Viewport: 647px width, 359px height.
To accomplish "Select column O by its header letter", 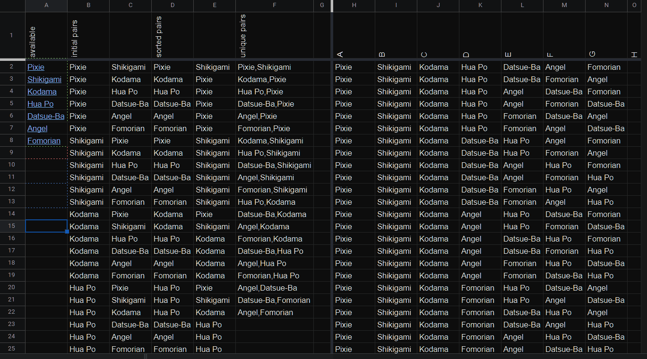I will [x=634, y=5].
